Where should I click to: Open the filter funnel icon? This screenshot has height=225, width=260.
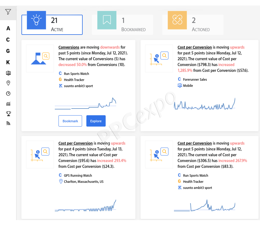point(8,12)
